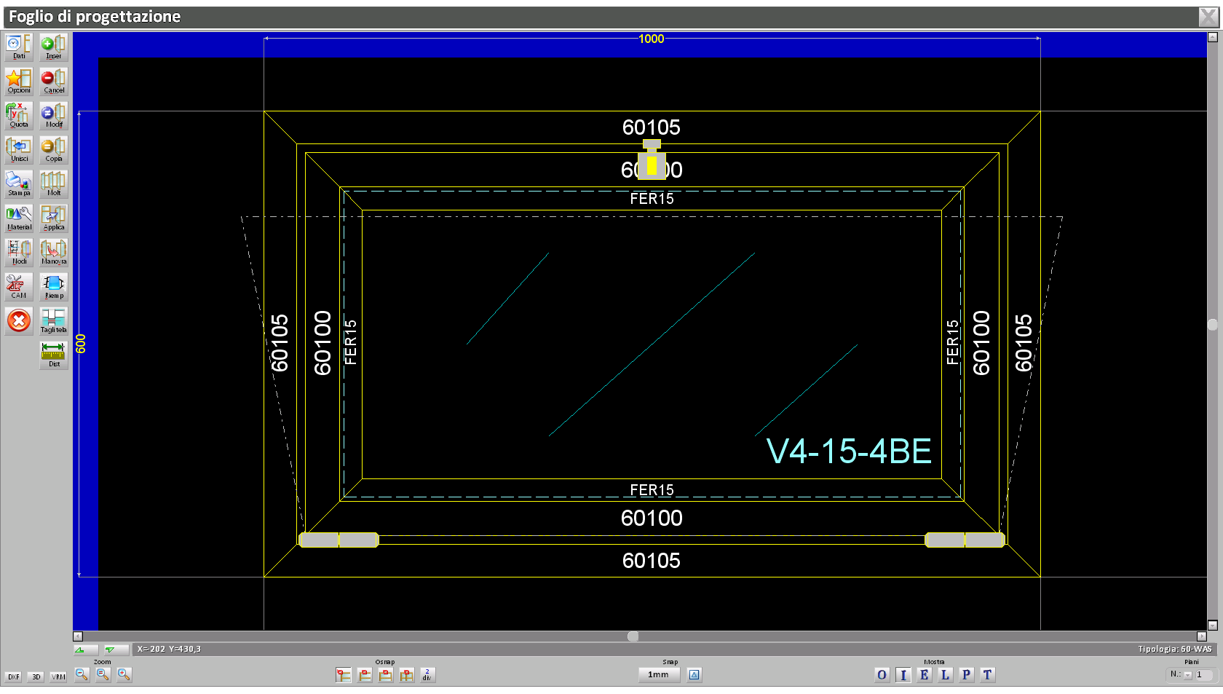Toggle the third Osnap mode
The image size is (1223, 694).
pyautogui.click(x=386, y=675)
